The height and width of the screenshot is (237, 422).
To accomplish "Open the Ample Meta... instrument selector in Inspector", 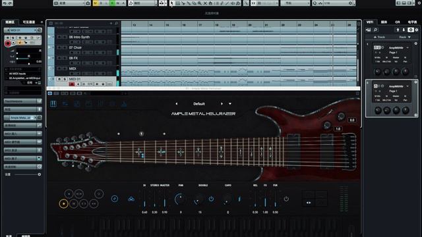I will point(22,118).
